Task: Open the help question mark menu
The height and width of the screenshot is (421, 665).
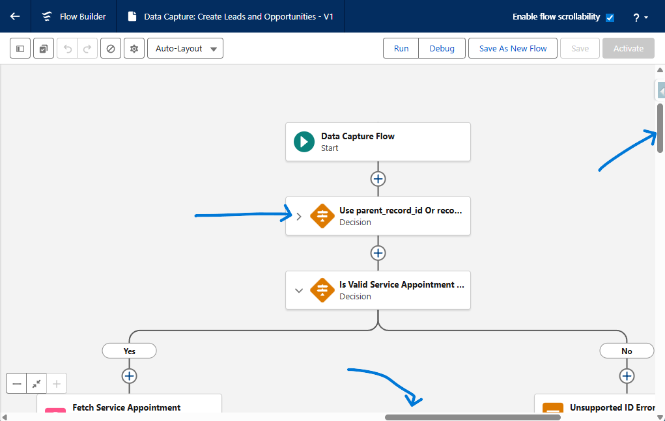Action: (x=640, y=18)
